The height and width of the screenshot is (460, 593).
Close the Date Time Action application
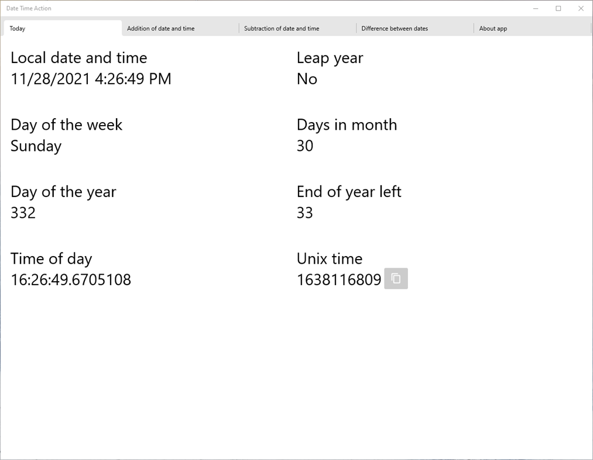(580, 8)
